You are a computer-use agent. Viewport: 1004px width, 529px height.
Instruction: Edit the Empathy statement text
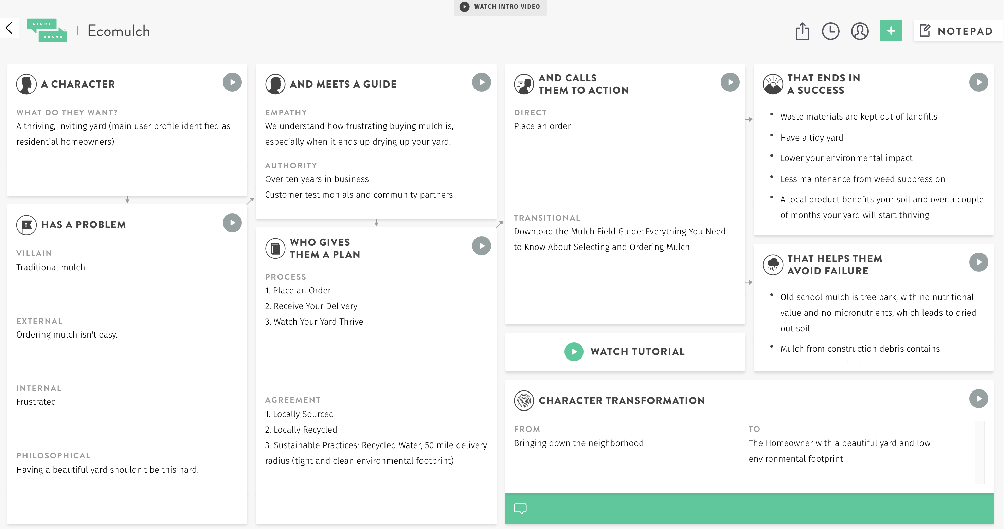(x=359, y=134)
